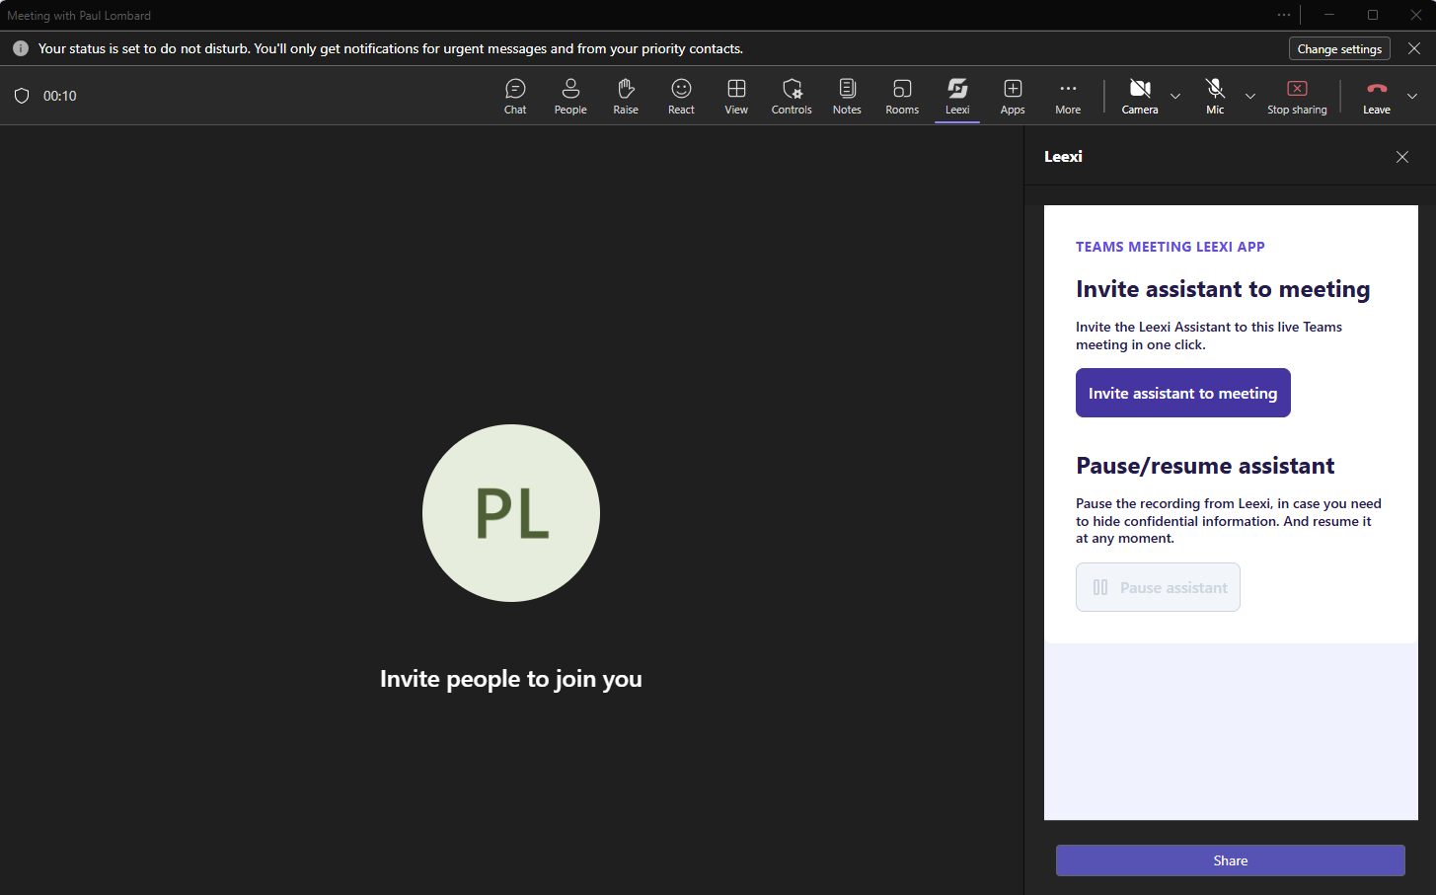Expand the Camera options chevron

1175,96
